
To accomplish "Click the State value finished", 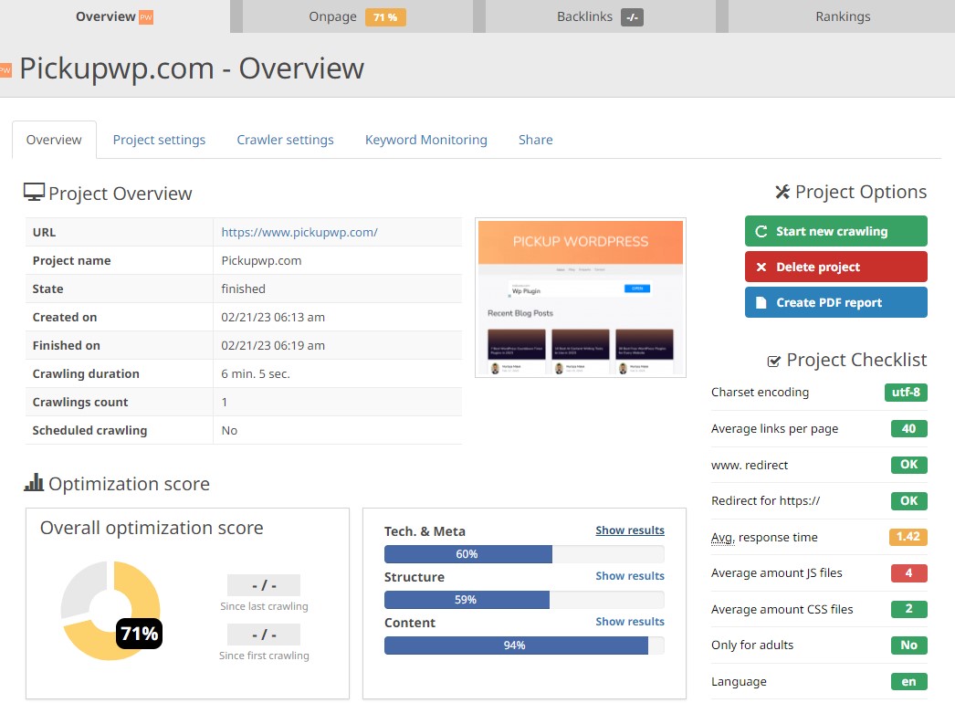I will point(243,289).
